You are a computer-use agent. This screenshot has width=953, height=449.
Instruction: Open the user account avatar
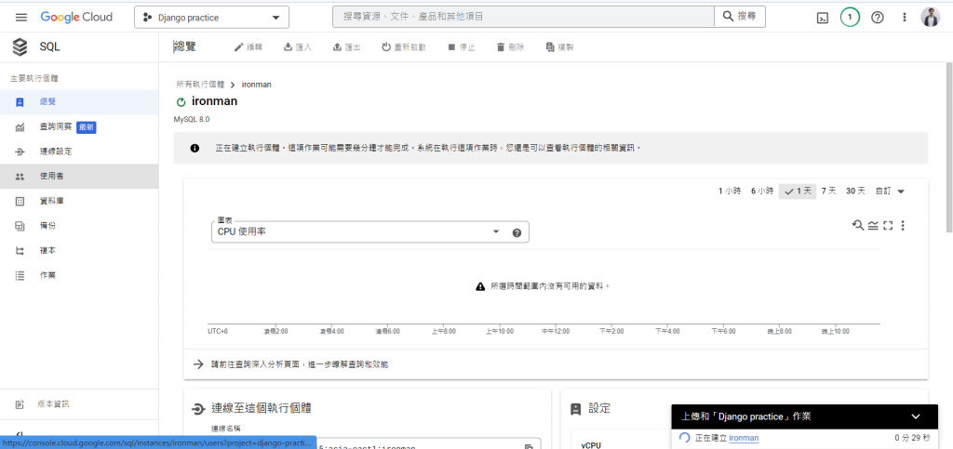point(931,17)
